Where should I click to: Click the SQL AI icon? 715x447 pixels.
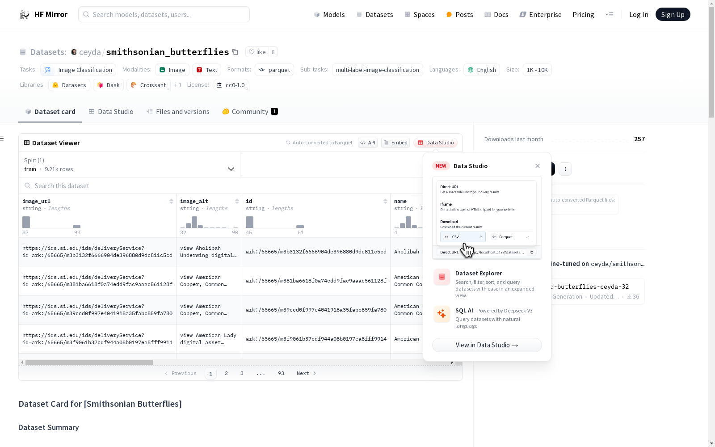click(442, 314)
